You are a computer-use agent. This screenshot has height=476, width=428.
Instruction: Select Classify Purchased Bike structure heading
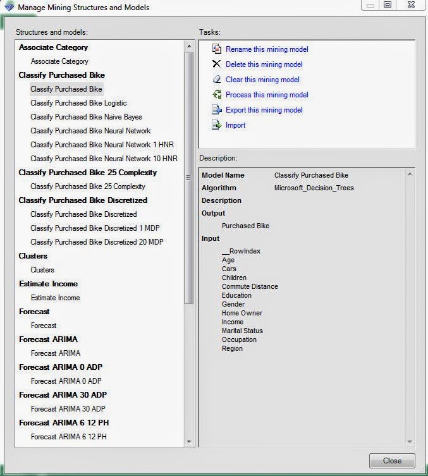pos(61,75)
